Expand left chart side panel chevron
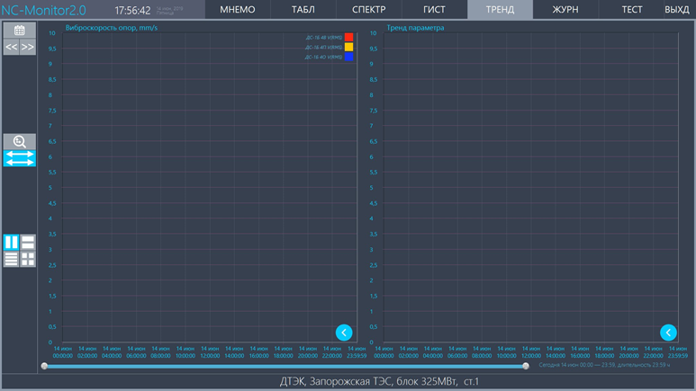The height and width of the screenshot is (391, 696). click(x=344, y=333)
